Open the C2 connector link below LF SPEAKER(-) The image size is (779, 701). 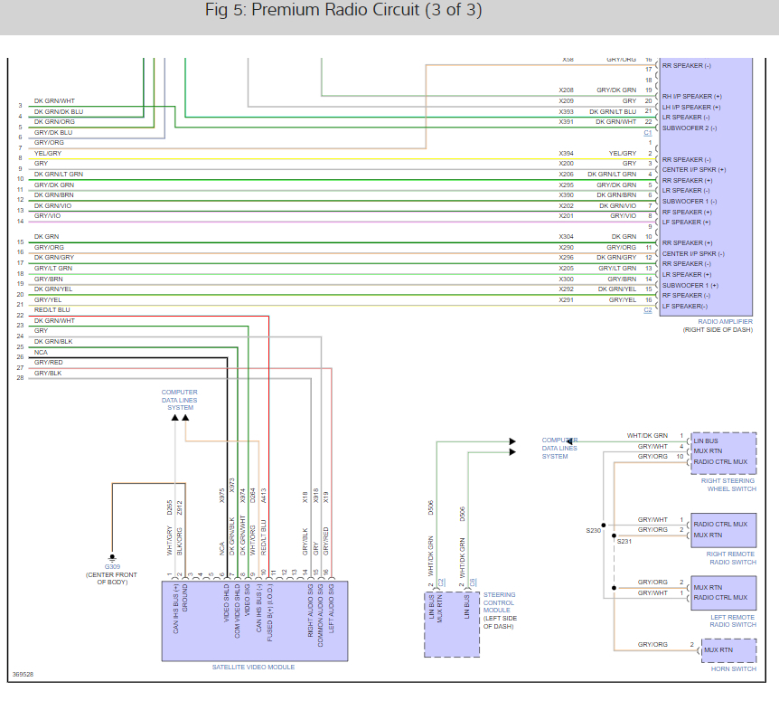tap(647, 309)
